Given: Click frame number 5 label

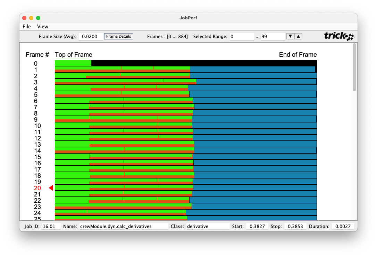Looking at the screenshot, I should [x=36, y=95].
